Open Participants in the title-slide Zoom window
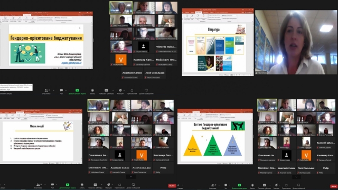The width and height of the screenshot is (338, 190). [46, 91]
